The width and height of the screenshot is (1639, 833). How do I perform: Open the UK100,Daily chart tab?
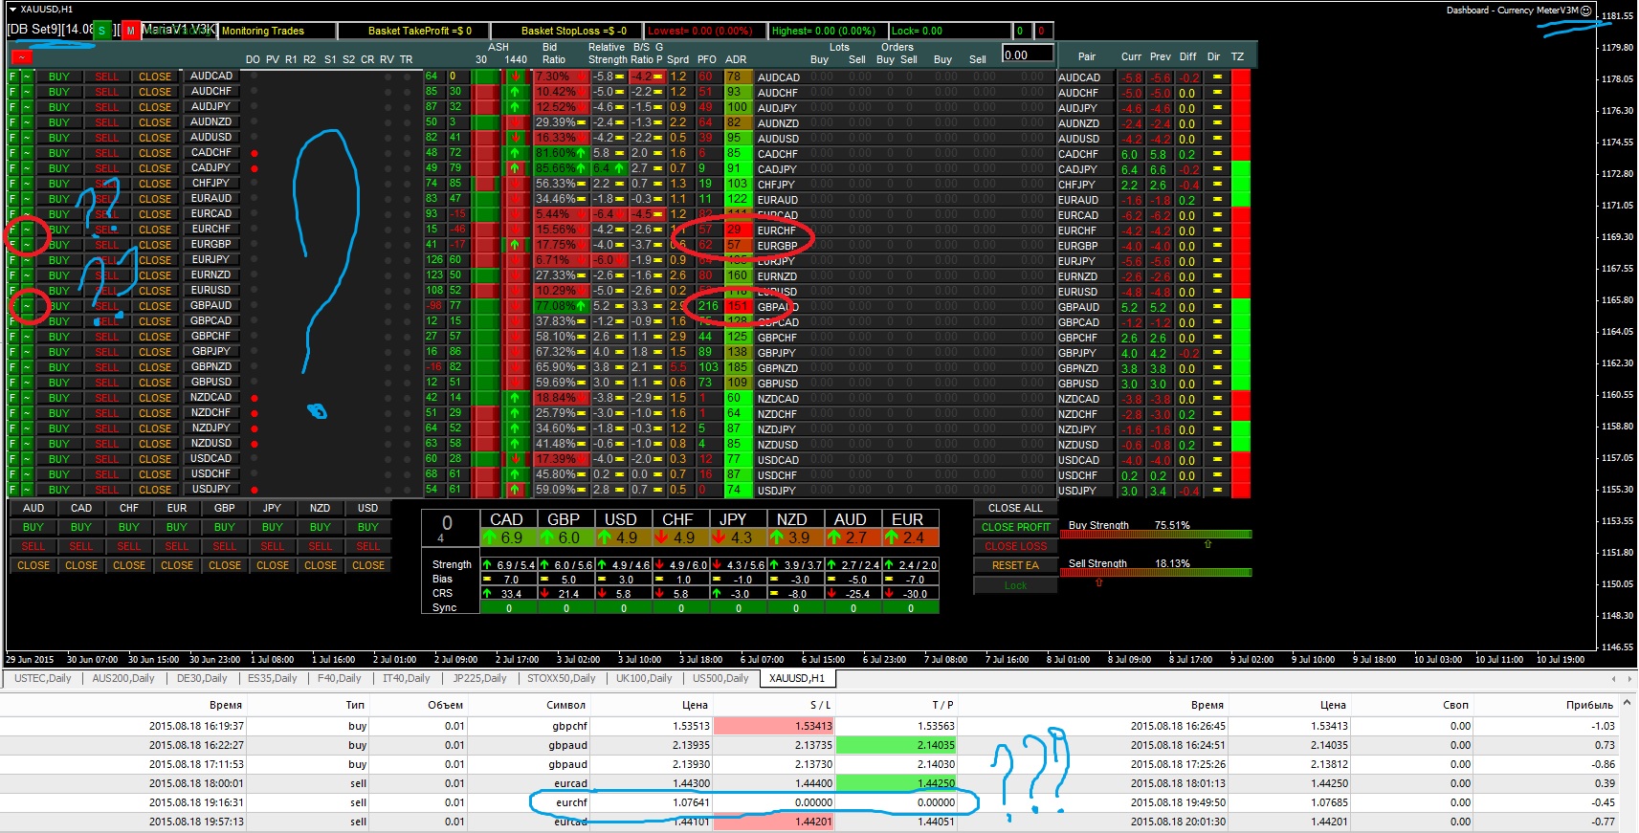click(x=644, y=678)
